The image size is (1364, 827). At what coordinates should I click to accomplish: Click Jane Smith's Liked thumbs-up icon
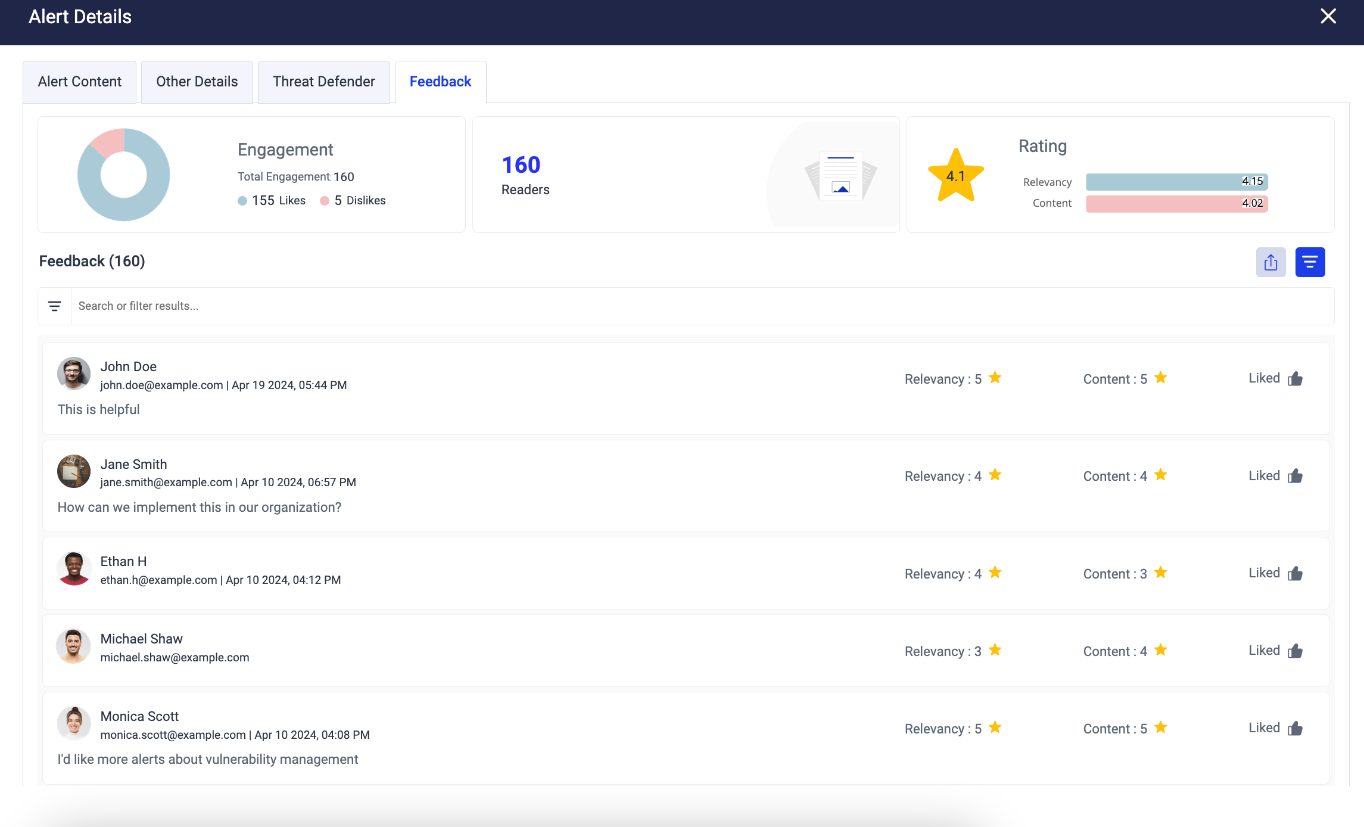pos(1295,476)
